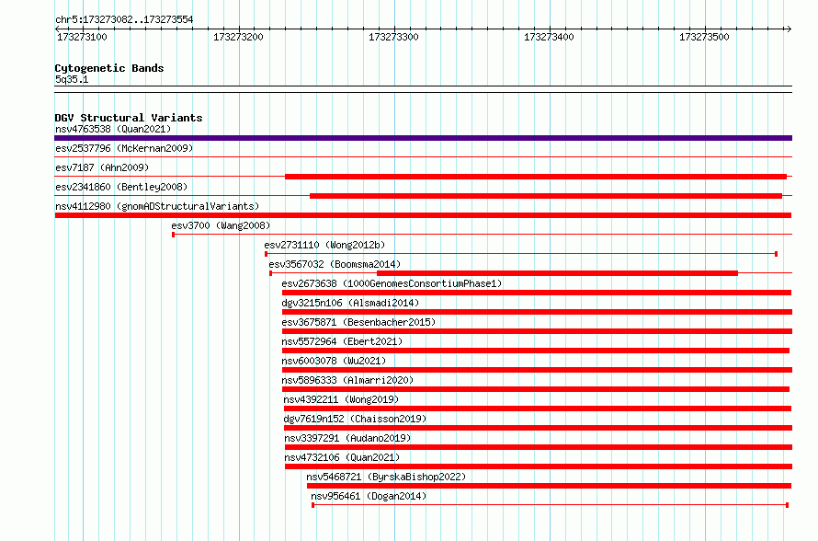Open nsv4392211 (Wong2019) variant label
Image resolution: width=818 pixels, height=541 pixels.
click(341, 399)
